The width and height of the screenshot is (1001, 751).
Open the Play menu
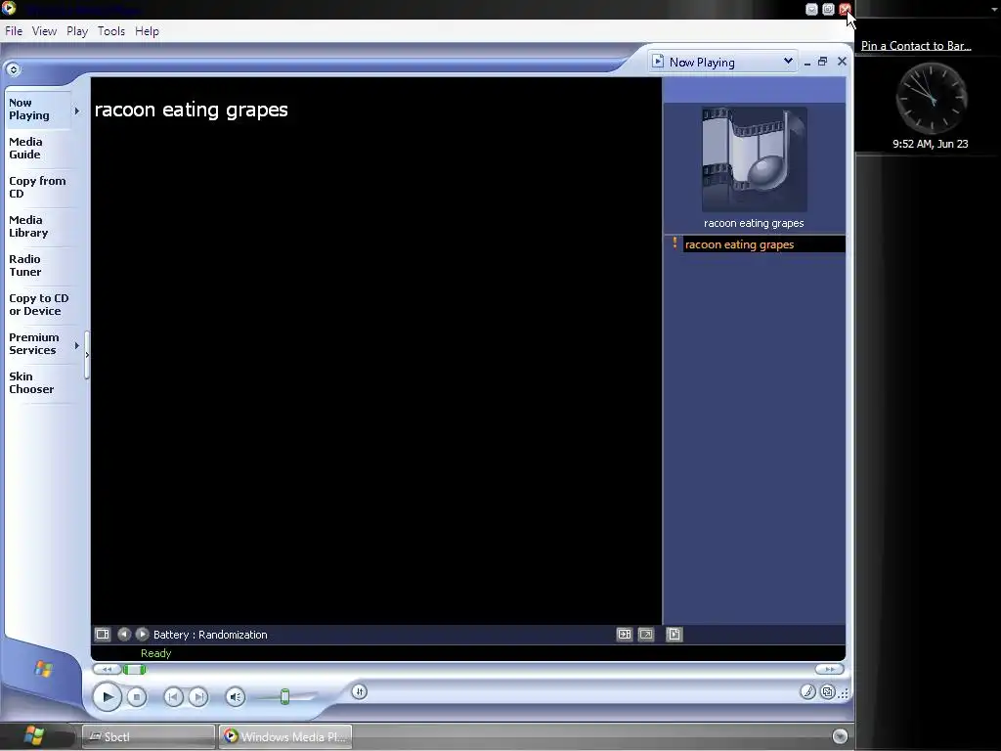[x=77, y=30]
